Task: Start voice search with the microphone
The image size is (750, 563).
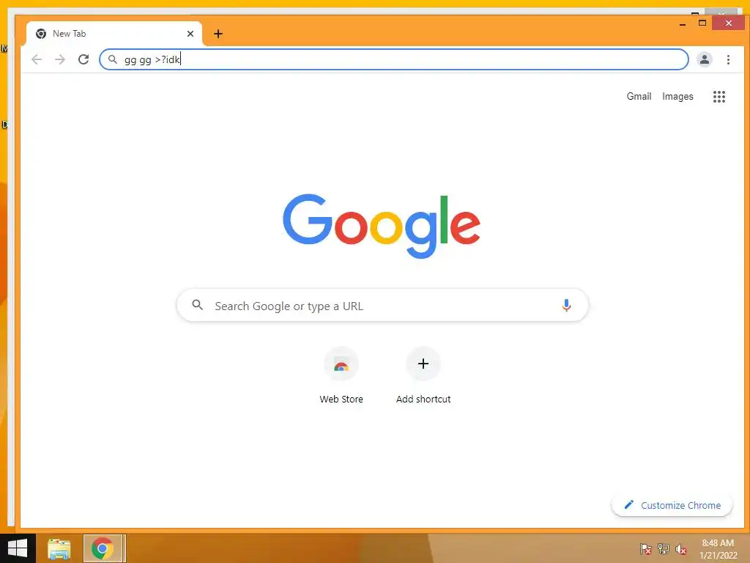Action: coord(566,306)
